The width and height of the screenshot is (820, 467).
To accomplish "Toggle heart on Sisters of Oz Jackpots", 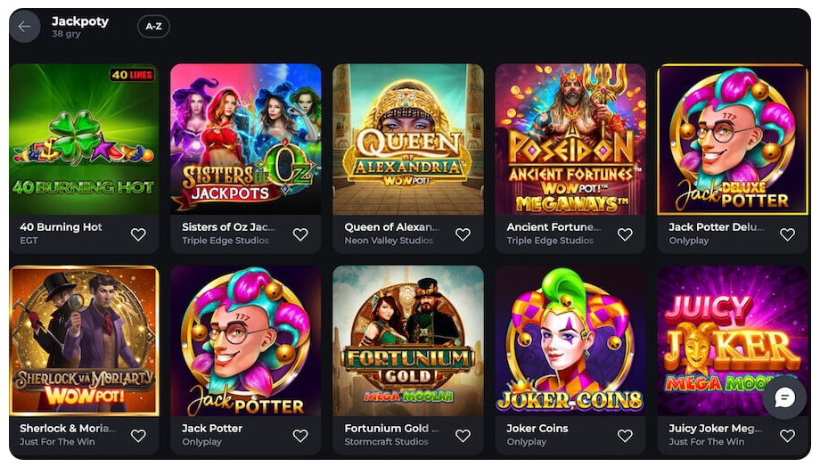I will coord(300,234).
